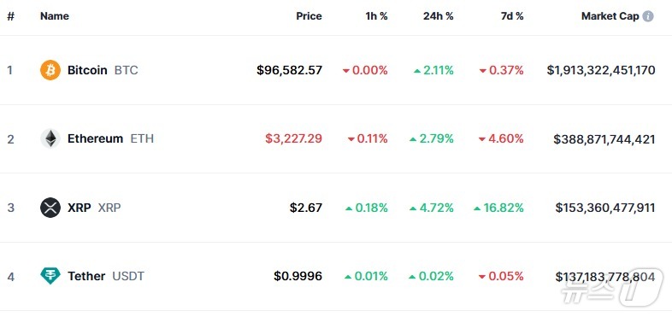The image size is (672, 317).
Task: Open the Market Cap info icon
Action: 648,16
